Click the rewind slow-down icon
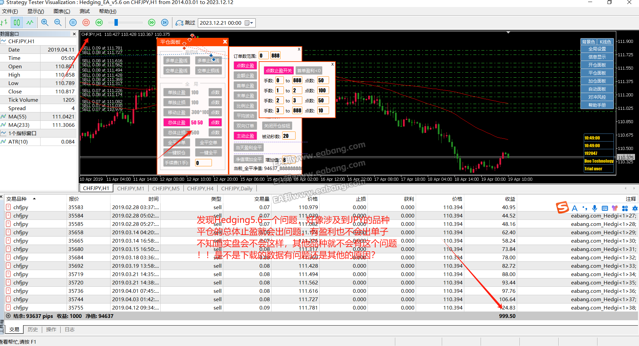639x346 pixels. pyautogui.click(x=99, y=22)
